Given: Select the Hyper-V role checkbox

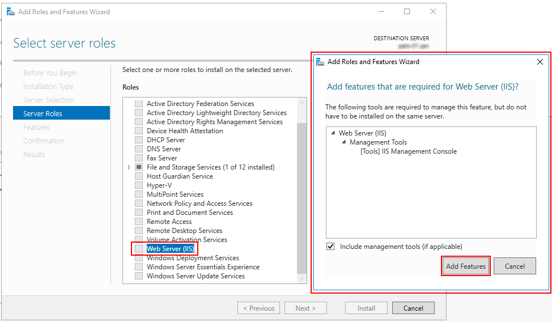Looking at the screenshot, I should click(139, 185).
